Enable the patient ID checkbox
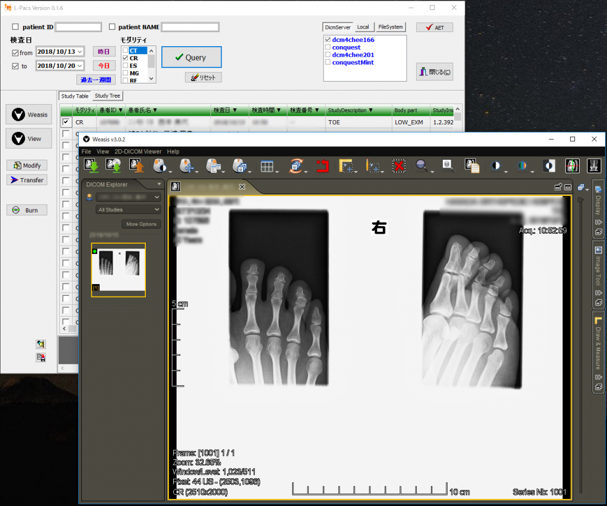607x506 pixels. (x=15, y=27)
